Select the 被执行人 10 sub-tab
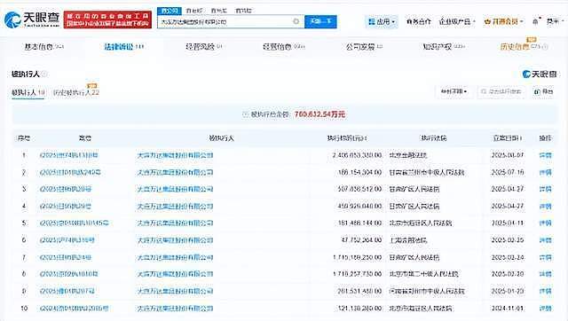Screen dimensions: 568x321 click(x=28, y=92)
